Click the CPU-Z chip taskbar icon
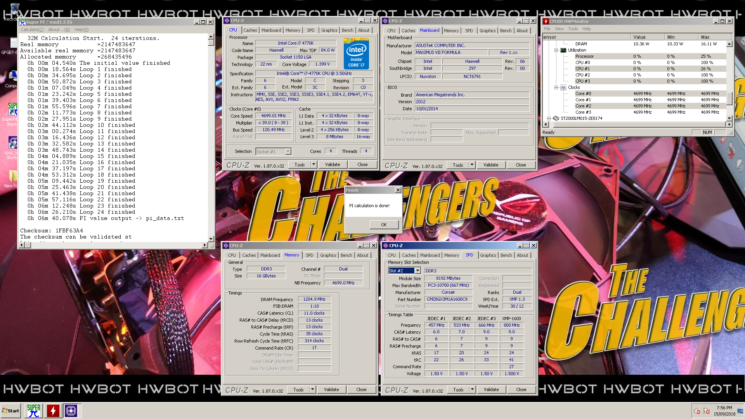The height and width of the screenshot is (419, 745). click(x=71, y=410)
